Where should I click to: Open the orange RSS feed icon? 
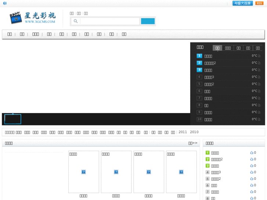259,3
